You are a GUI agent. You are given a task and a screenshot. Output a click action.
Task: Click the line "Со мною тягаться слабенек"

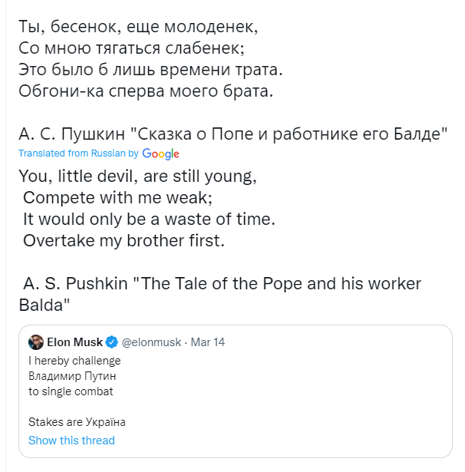point(130,48)
